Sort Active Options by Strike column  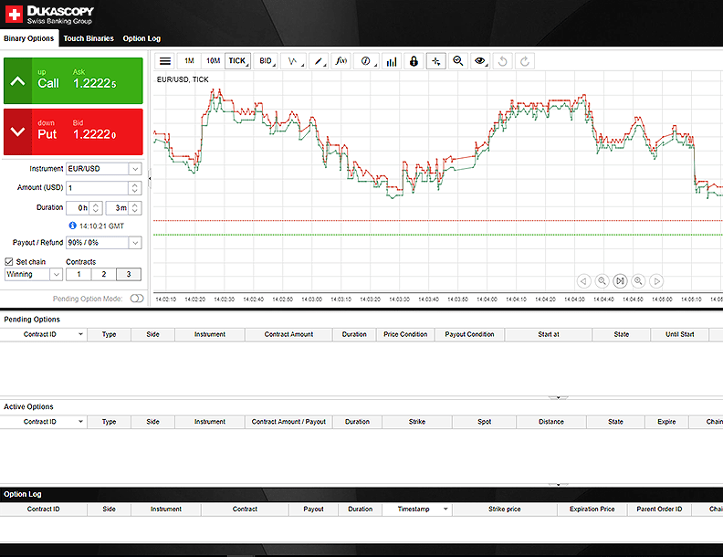pyautogui.click(x=417, y=422)
